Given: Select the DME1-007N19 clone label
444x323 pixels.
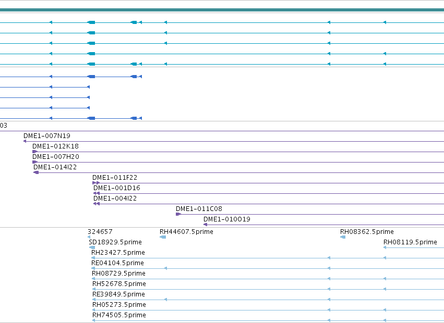Looking at the screenshot, I should tap(47, 136).
